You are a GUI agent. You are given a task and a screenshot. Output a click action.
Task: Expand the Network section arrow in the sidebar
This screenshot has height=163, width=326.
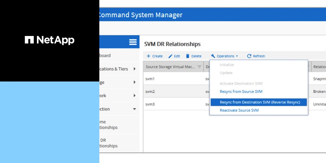134,96
